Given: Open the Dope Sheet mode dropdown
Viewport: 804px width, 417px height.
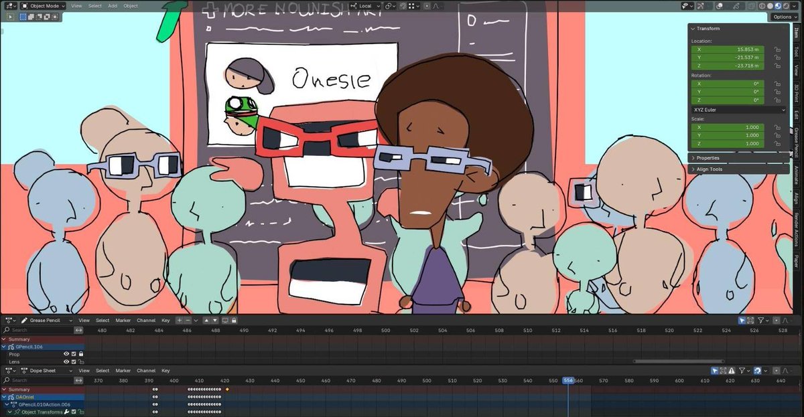Looking at the screenshot, I should (47, 370).
